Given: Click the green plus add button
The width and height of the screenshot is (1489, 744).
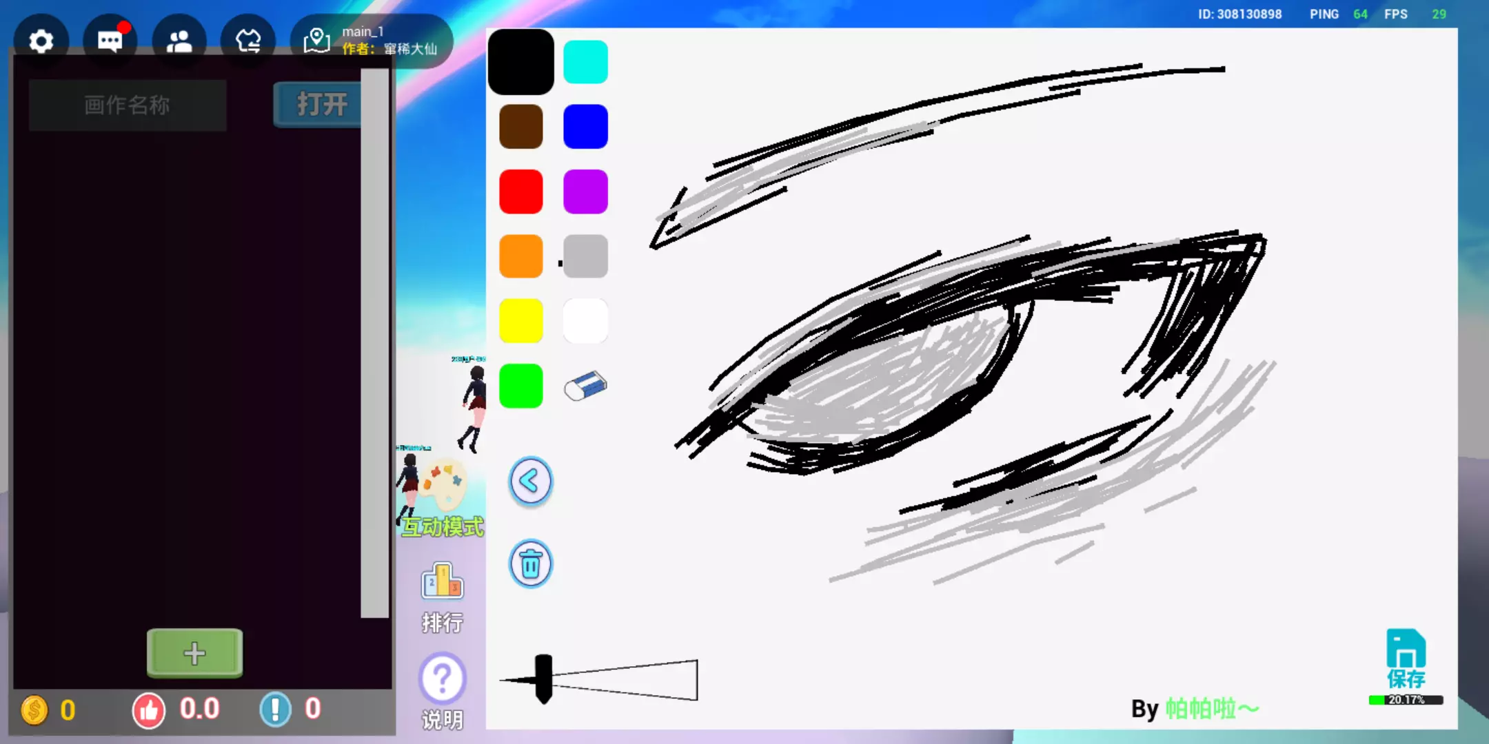Looking at the screenshot, I should (x=194, y=652).
